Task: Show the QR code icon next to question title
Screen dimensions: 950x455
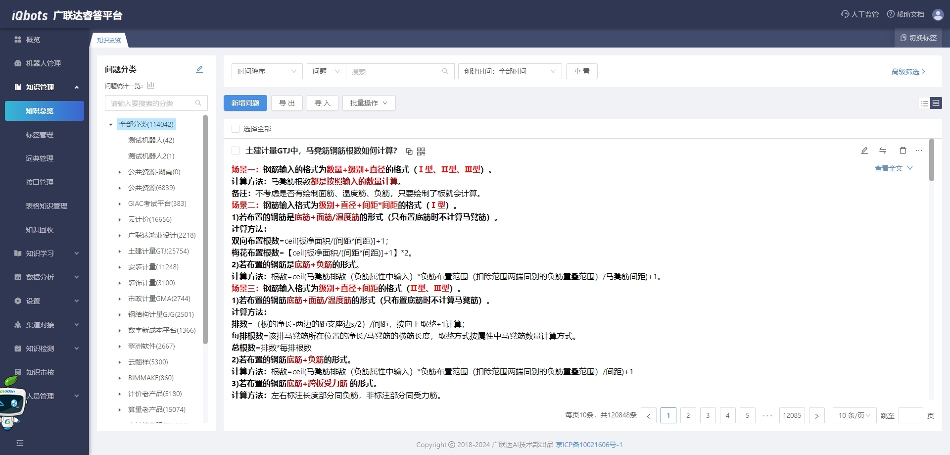Action: point(421,151)
